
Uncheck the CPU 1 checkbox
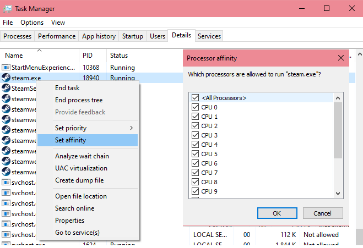click(195, 117)
